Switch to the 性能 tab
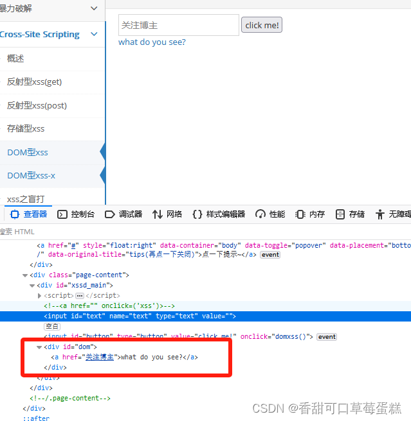Viewport: 411px width, 421px height. tap(277, 214)
